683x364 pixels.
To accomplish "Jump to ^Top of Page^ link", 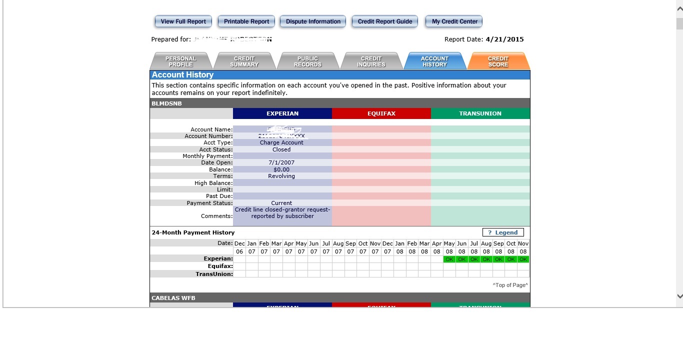I will [x=510, y=285].
